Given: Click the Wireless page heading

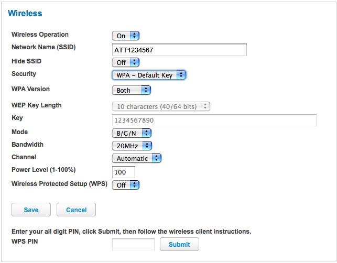Looking at the screenshot, I should click(x=25, y=13).
